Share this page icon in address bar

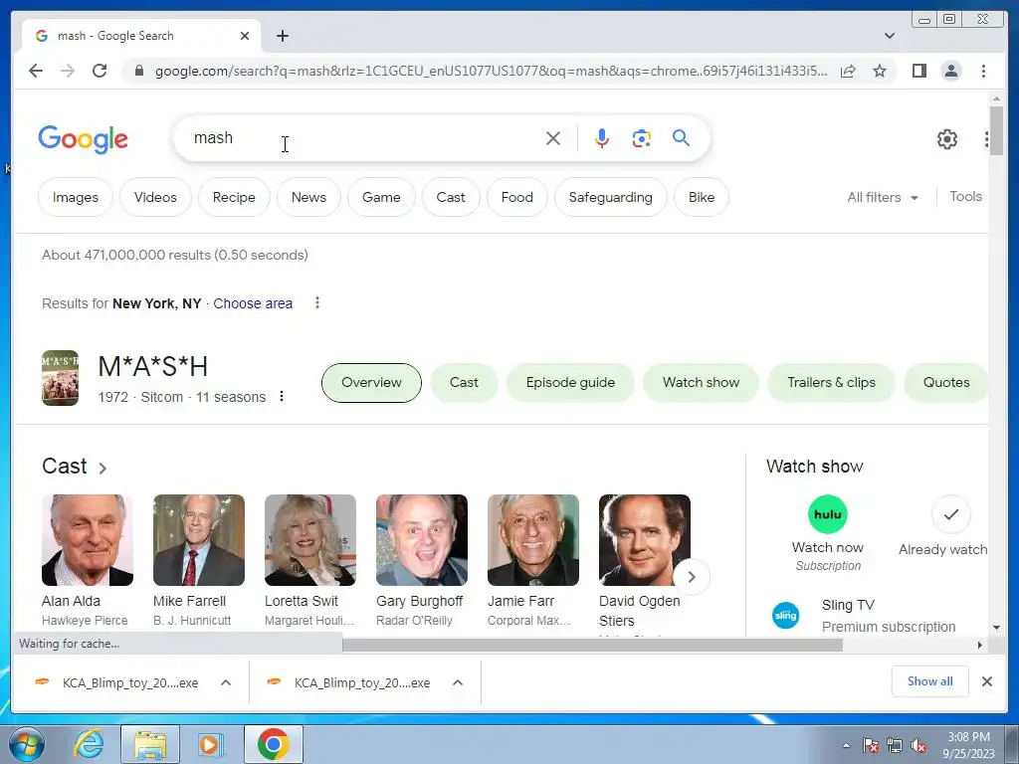point(848,71)
